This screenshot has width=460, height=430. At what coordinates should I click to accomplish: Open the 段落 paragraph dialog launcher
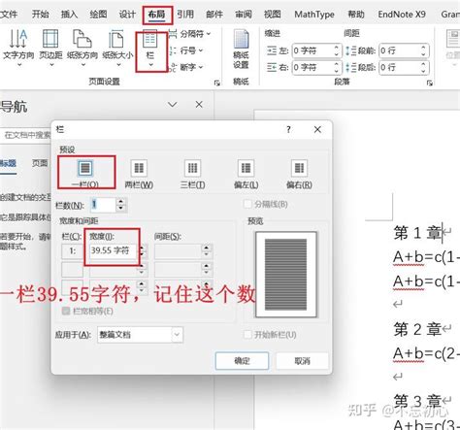coord(430,83)
